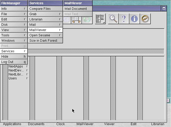Image resolution: width=171 pixels, height=127 pixels.
Task: Click the magnifying glass Finder icon
Action: [x=113, y=19]
